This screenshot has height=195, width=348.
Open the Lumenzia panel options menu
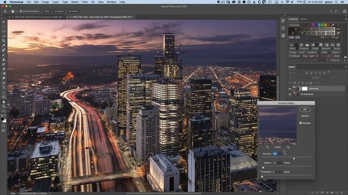click(x=346, y=19)
